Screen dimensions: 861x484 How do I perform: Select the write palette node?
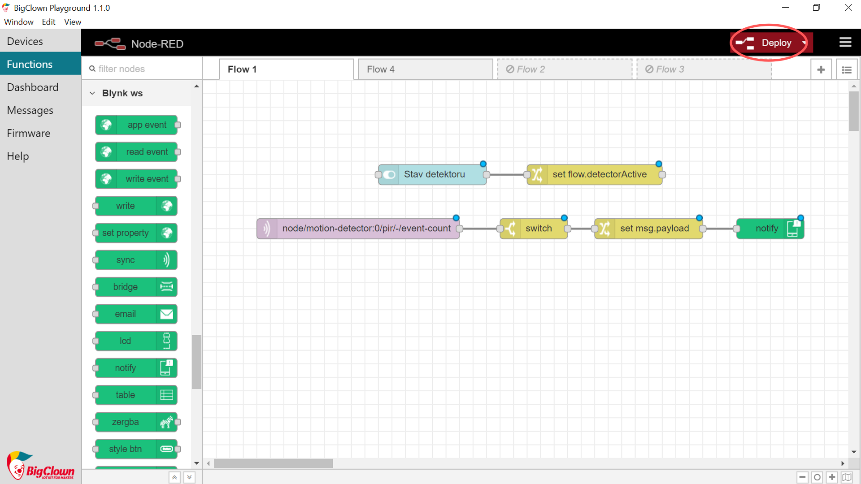pyautogui.click(x=136, y=206)
